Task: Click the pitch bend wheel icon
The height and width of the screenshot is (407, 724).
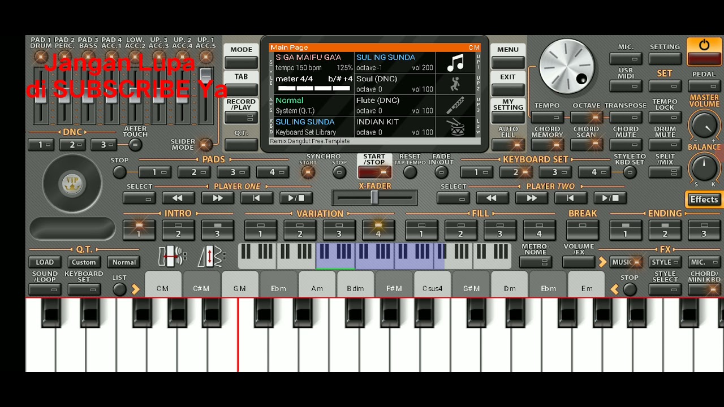Action: (173, 257)
